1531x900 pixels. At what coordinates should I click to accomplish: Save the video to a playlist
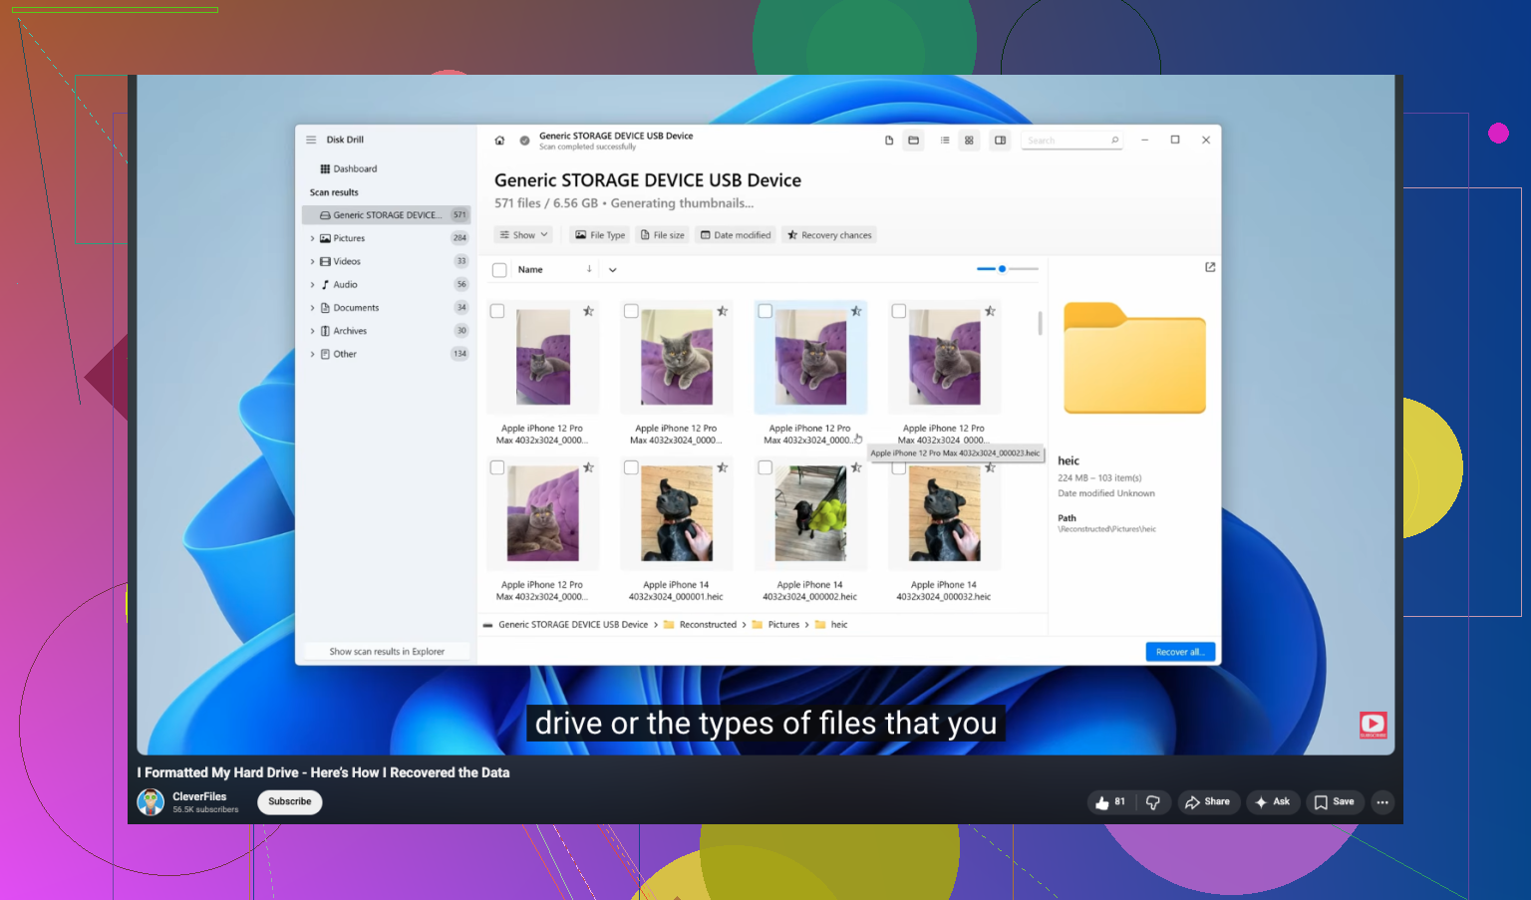tap(1335, 802)
